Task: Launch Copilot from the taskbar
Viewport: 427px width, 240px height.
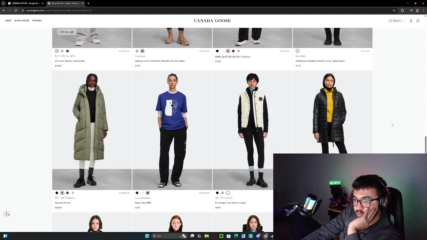Action: click(199, 236)
